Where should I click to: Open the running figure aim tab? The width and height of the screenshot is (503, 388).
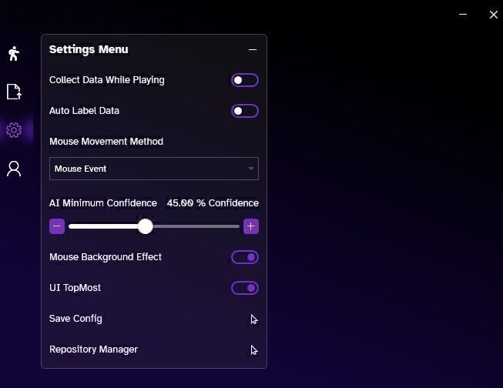[x=13, y=53]
